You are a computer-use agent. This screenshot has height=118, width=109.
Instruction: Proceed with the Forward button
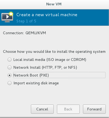click(x=94, y=109)
